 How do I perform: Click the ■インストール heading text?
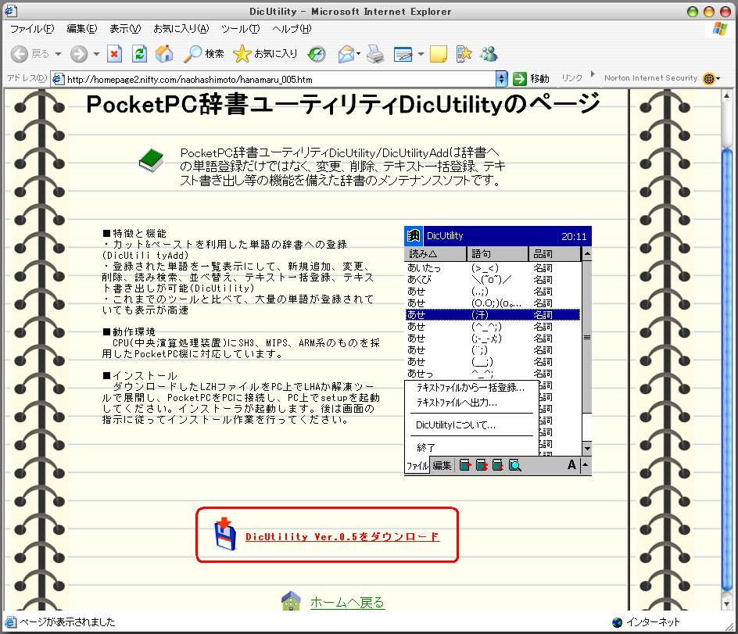point(140,375)
